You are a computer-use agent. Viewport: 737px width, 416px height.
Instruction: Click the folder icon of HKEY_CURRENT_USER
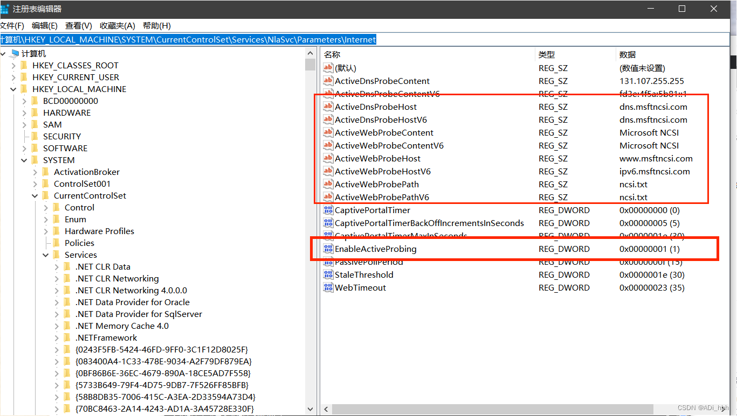(x=24, y=77)
